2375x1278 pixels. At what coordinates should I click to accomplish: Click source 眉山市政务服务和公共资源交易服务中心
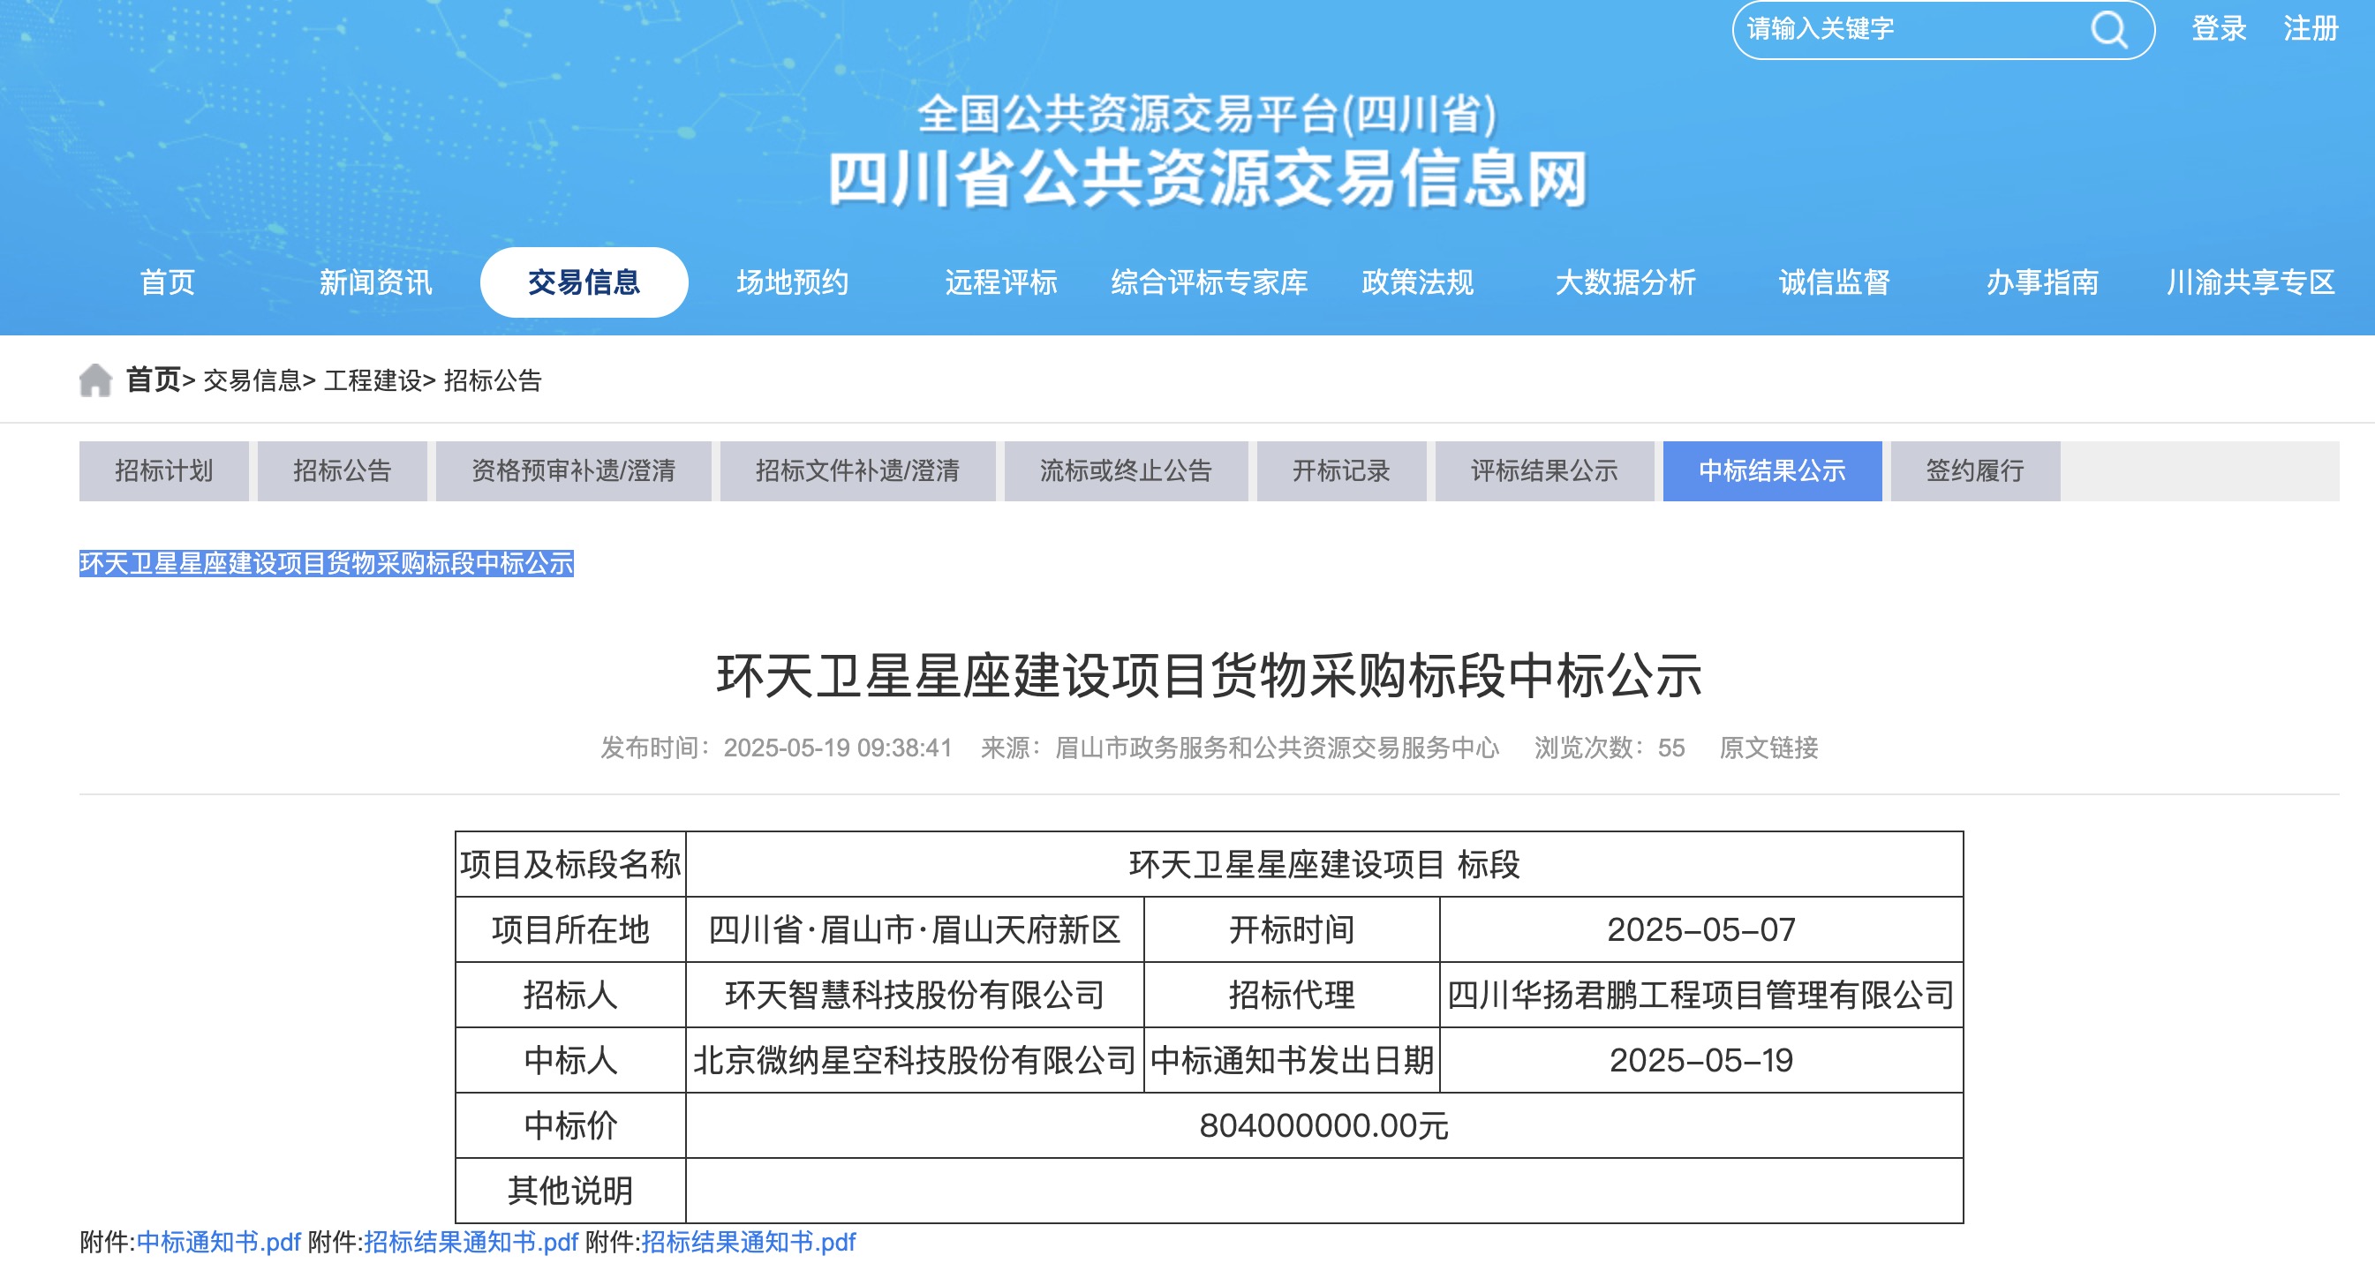(x=1277, y=748)
